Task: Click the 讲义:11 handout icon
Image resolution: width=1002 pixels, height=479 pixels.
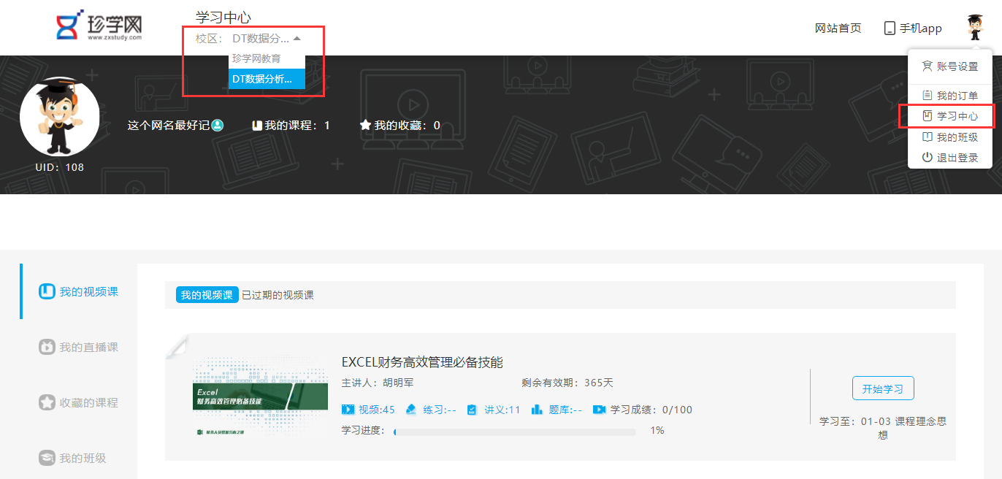Action: point(472,410)
